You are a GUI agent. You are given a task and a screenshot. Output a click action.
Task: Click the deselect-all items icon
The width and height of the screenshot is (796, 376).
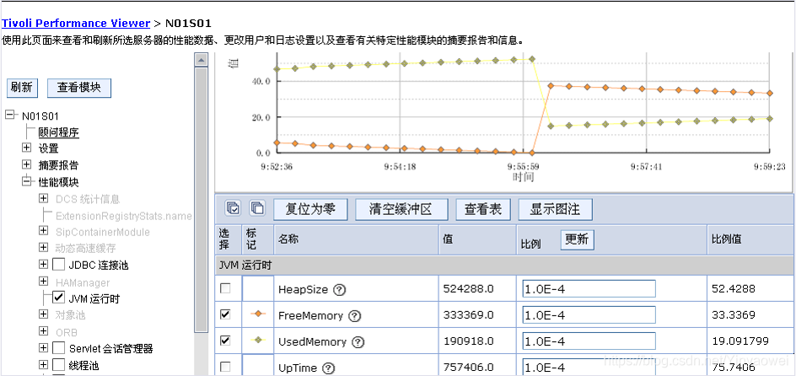257,207
